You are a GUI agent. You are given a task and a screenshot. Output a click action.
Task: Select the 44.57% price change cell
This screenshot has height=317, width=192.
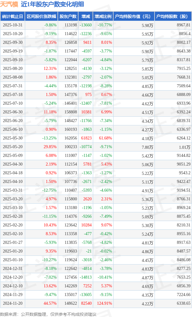pos(50,304)
